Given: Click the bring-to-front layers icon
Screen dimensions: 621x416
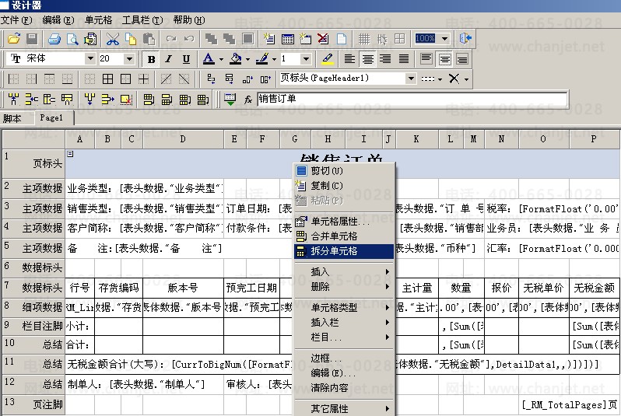Looking at the screenshot, I should click(x=211, y=38).
